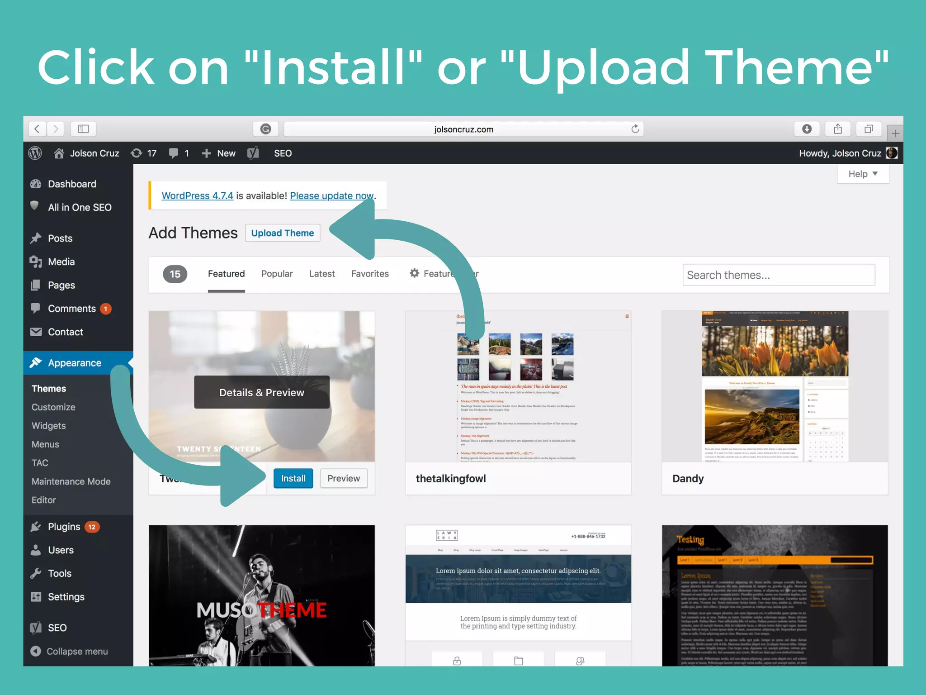Image resolution: width=926 pixels, height=695 pixels.
Task: Click the jolsoncruz.com address bar
Action: click(463, 129)
